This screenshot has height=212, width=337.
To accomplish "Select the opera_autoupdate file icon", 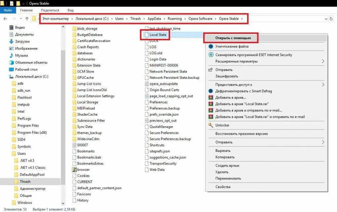I will [147, 84].
